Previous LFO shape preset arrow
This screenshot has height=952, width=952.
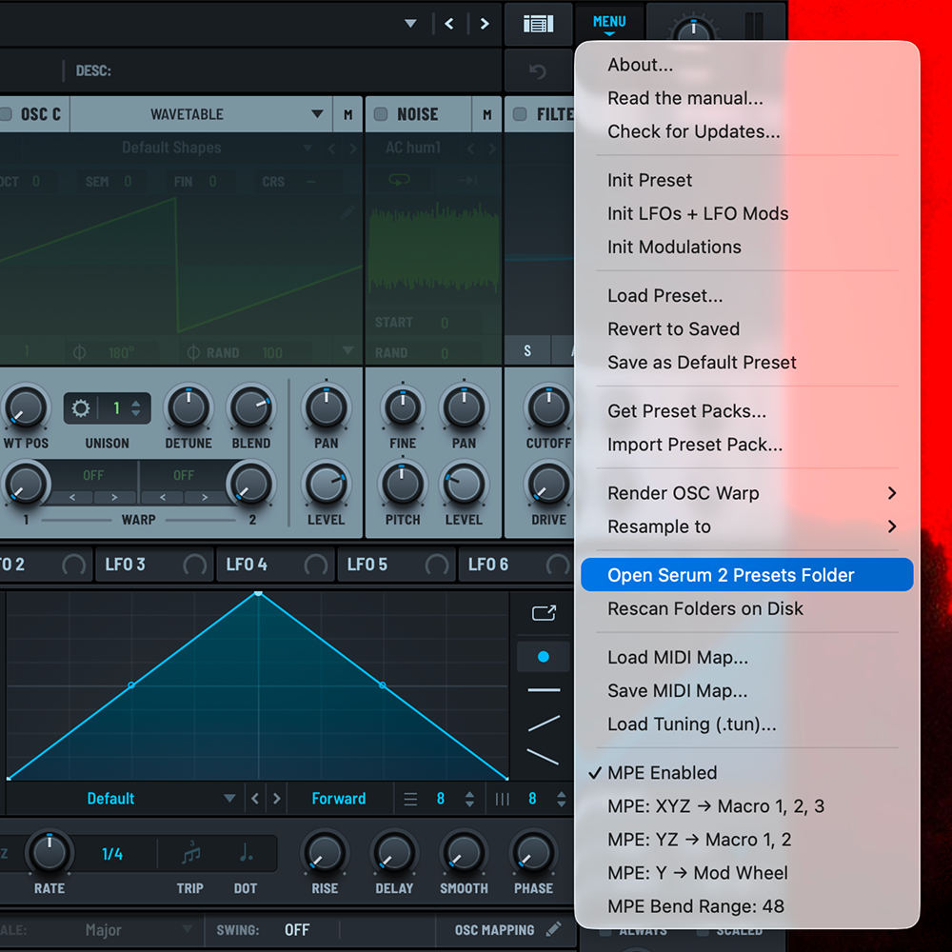point(255,799)
